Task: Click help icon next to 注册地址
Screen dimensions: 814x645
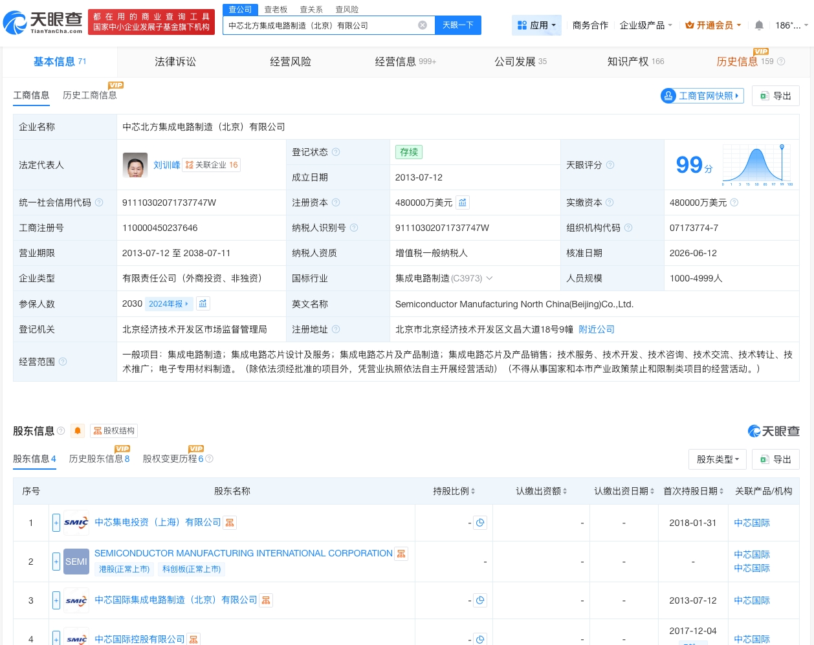Action: point(336,329)
